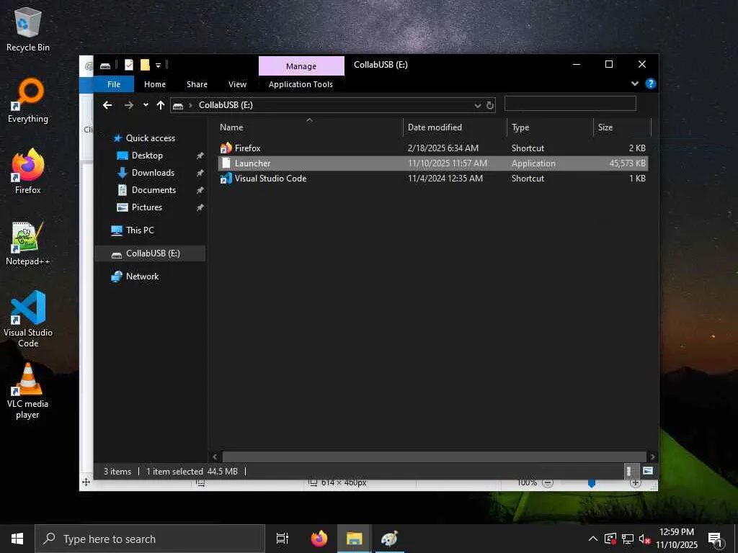Select the Manage contextual tab
738x553 pixels.
301,66
